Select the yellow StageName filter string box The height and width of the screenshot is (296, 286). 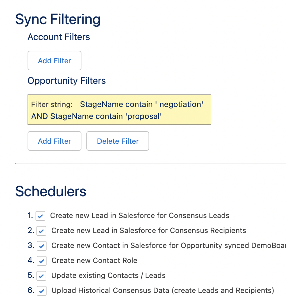click(x=119, y=109)
